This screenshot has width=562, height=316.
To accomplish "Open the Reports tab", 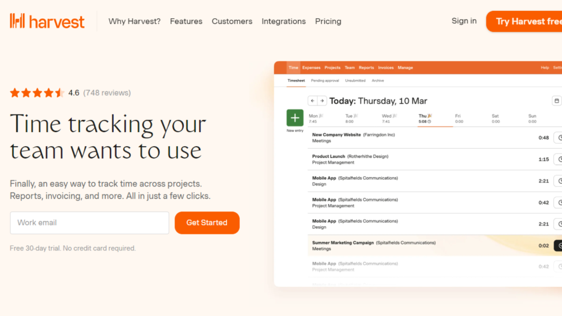I will pos(366,67).
